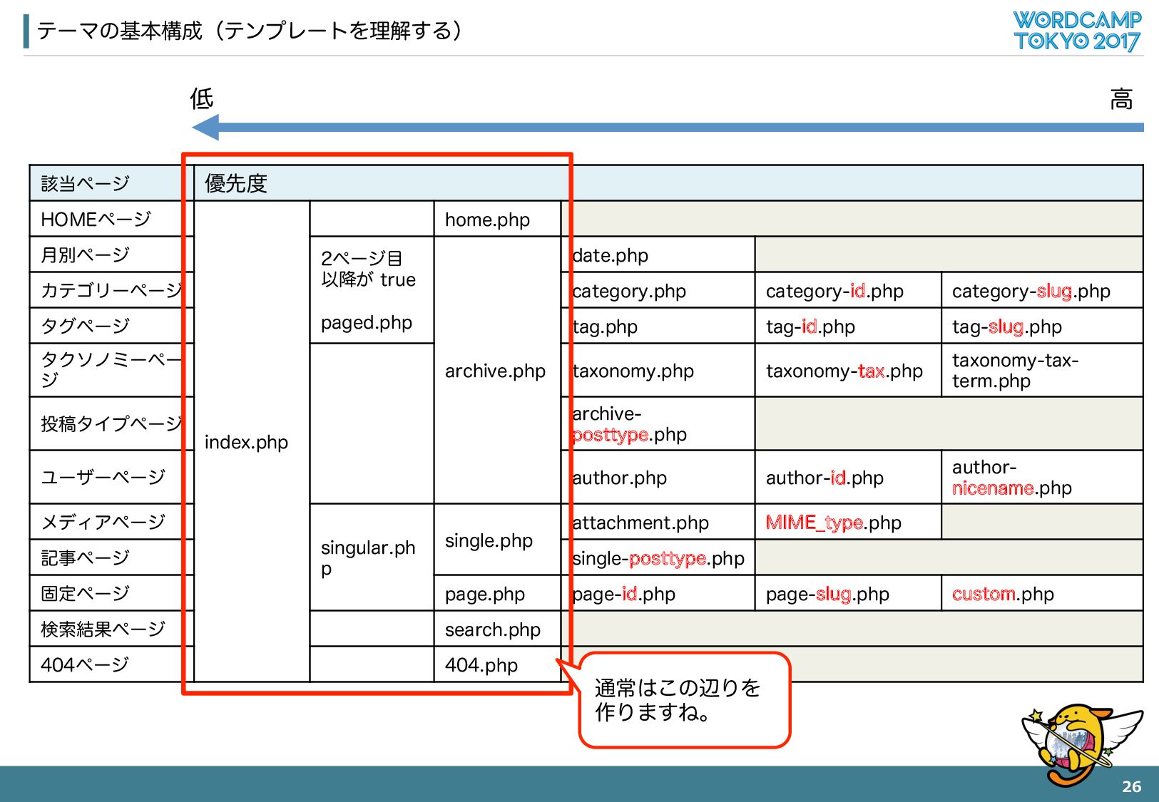Select the 'taxonomy.php' cell
Image resolution: width=1159 pixels, height=802 pixels.
coord(658,370)
